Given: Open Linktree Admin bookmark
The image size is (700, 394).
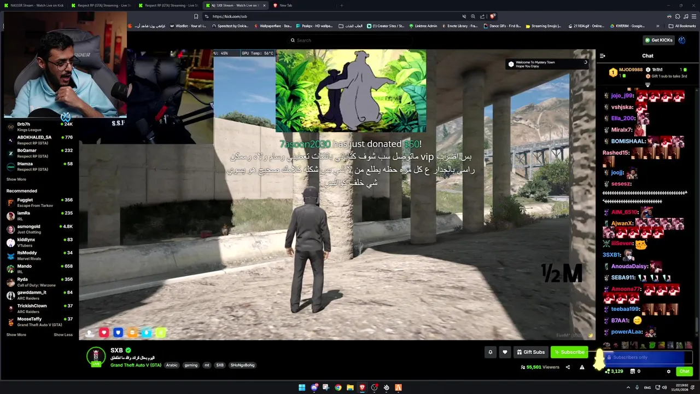Looking at the screenshot, I should point(423,26).
